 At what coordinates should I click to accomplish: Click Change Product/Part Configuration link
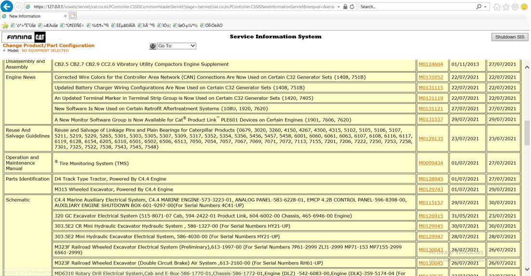click(x=48, y=45)
